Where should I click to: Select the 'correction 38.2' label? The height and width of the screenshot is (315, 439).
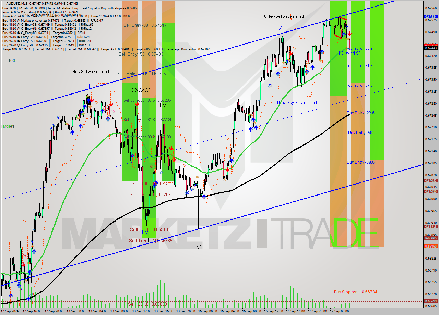[x=360, y=49]
